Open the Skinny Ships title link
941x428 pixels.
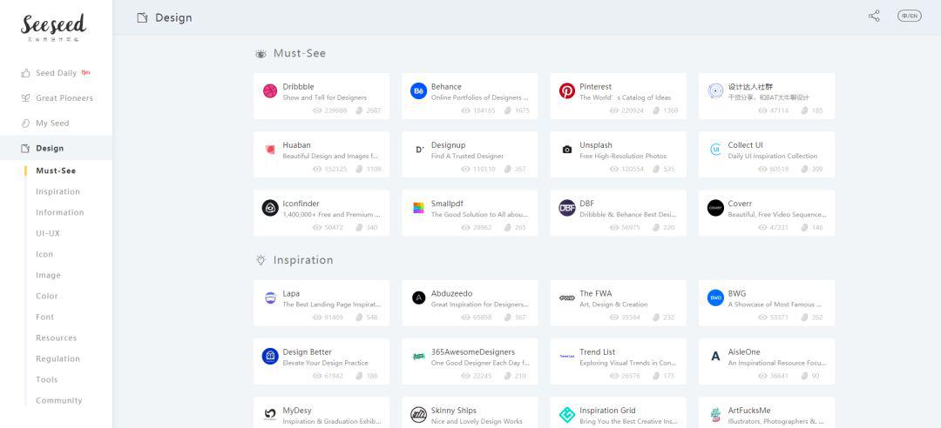(x=454, y=411)
